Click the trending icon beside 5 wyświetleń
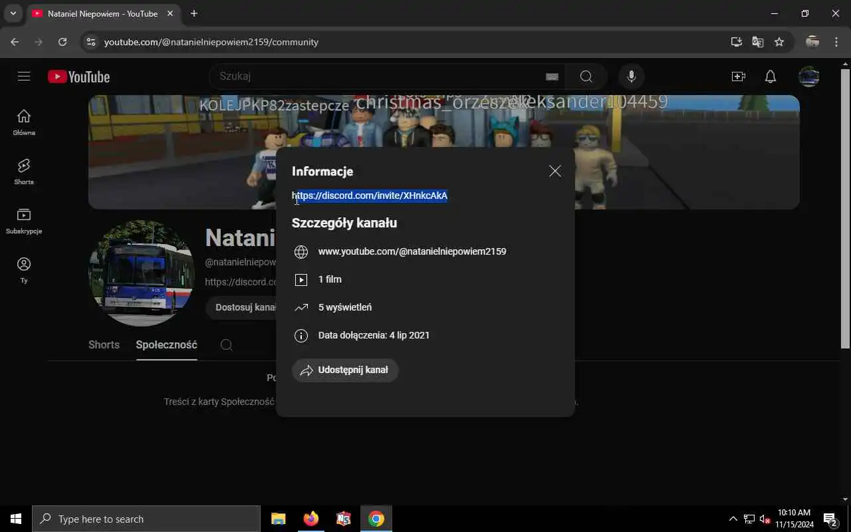851x532 pixels. tap(301, 308)
